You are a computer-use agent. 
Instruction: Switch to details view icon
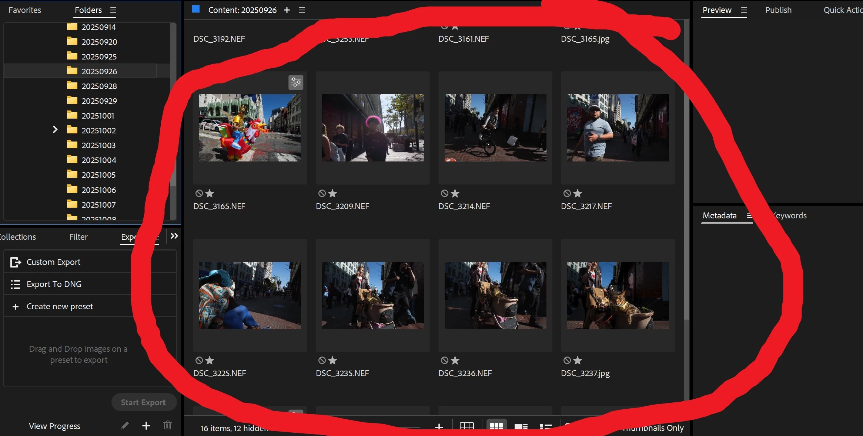point(521,426)
